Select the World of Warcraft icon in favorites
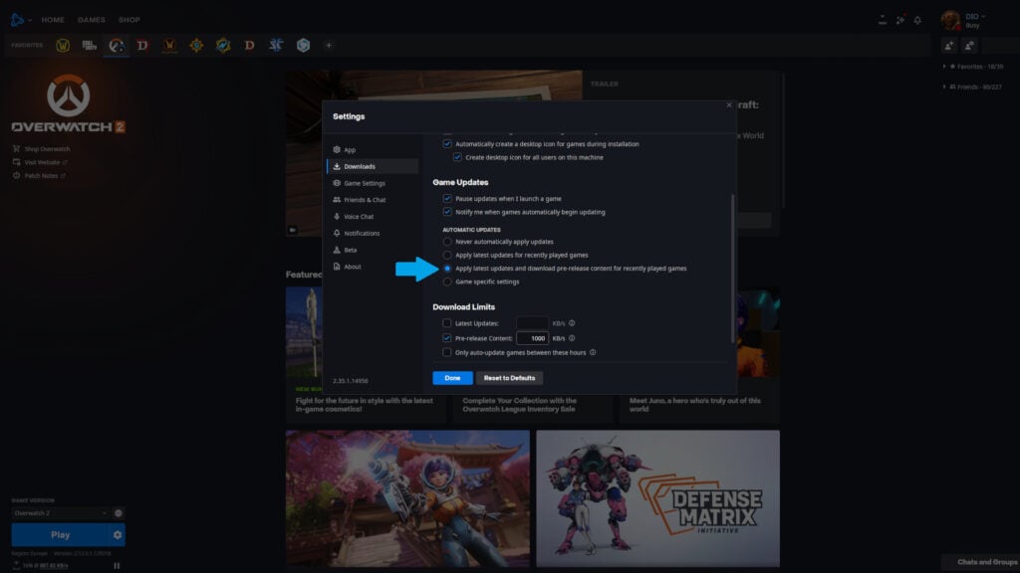This screenshot has height=573, width=1020. point(63,45)
